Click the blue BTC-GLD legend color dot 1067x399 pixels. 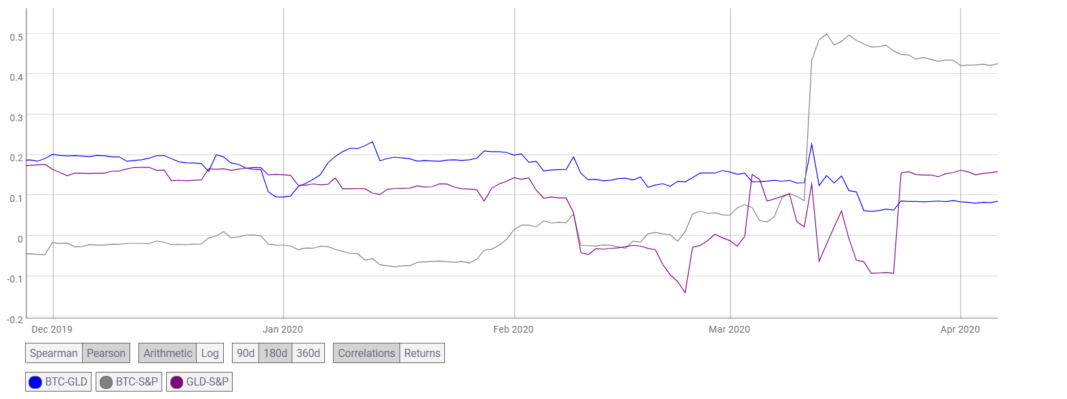click(x=35, y=381)
